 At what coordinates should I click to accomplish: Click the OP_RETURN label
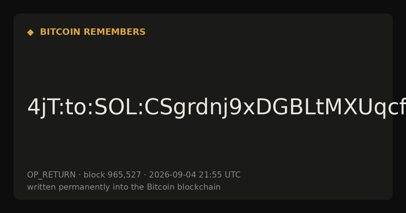(51, 175)
